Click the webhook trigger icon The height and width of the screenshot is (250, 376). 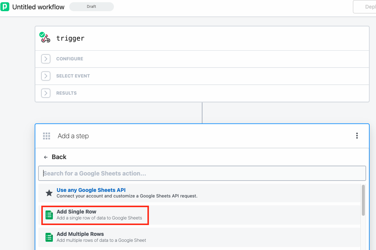45,38
